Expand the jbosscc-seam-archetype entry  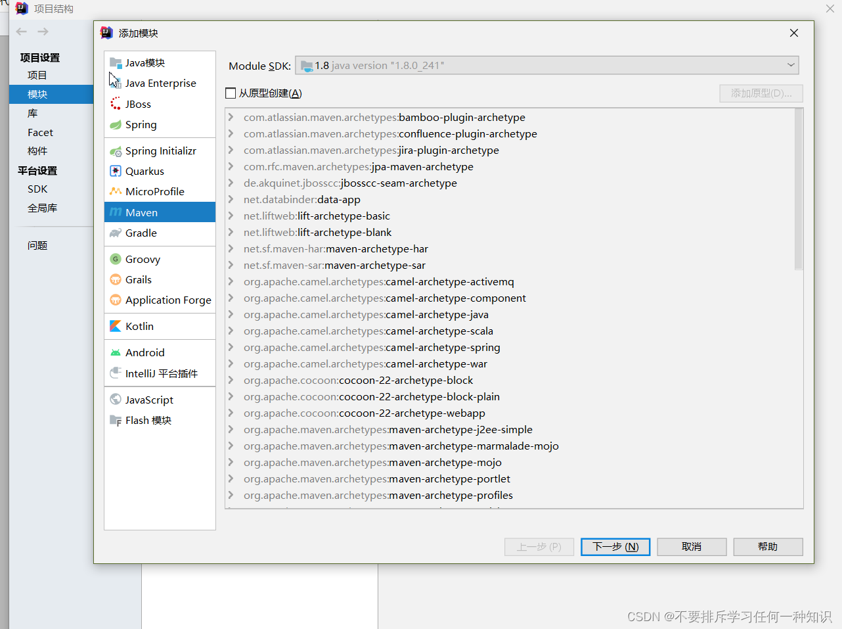(231, 183)
